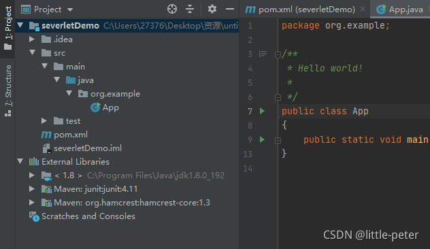Click the .idea folder icon
This screenshot has width=430, height=249.
pyautogui.click(x=46, y=39)
